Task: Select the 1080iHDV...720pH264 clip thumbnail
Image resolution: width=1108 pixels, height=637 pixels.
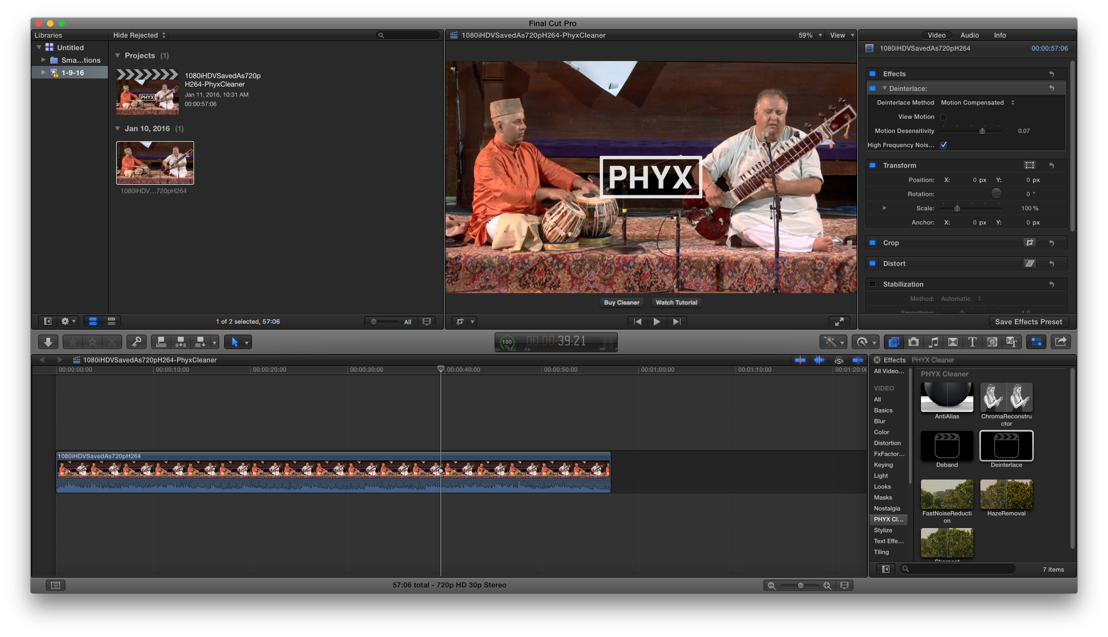Action: [155, 163]
